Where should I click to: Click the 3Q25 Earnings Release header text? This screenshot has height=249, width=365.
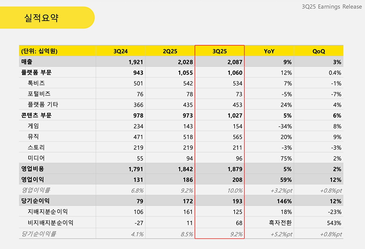point(331,7)
